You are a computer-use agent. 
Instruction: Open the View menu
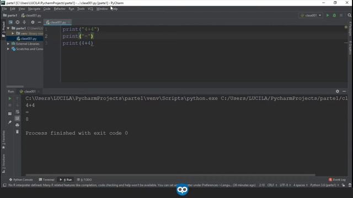[x=22, y=9]
